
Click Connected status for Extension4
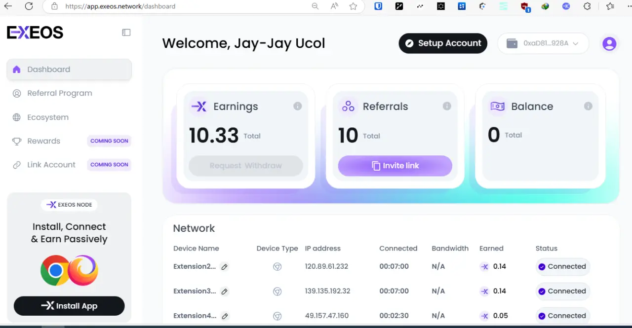click(562, 316)
